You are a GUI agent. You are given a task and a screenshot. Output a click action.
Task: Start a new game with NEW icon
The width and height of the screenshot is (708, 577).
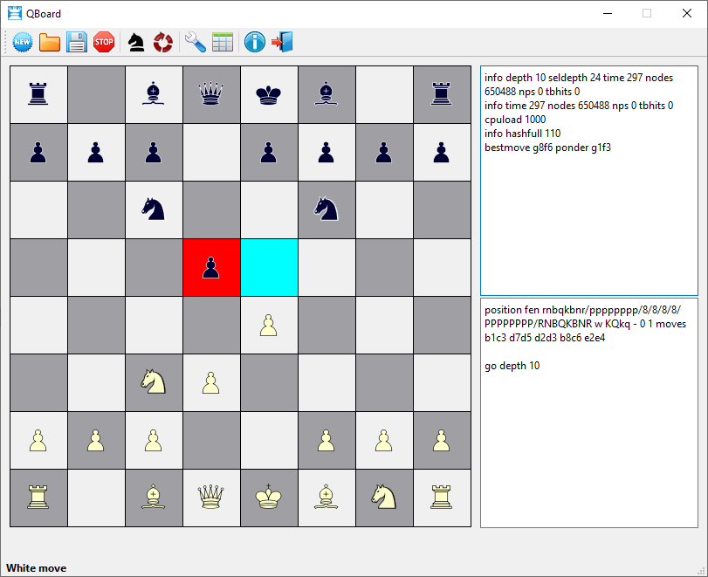[23, 43]
